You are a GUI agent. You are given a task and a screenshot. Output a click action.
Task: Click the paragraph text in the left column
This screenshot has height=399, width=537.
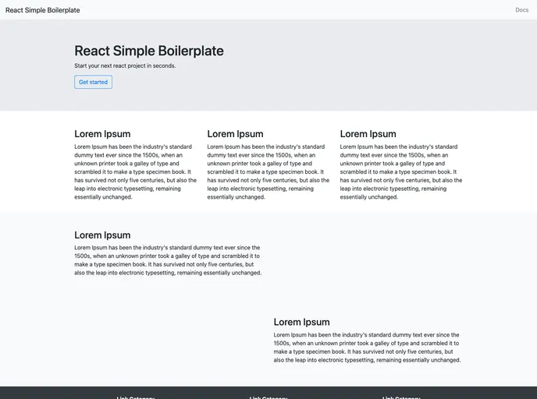coord(136,171)
